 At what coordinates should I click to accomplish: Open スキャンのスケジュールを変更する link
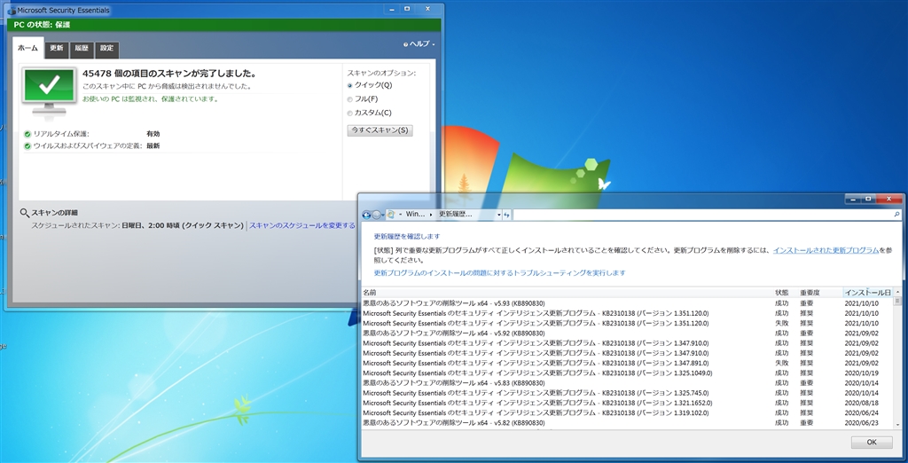[x=301, y=225]
